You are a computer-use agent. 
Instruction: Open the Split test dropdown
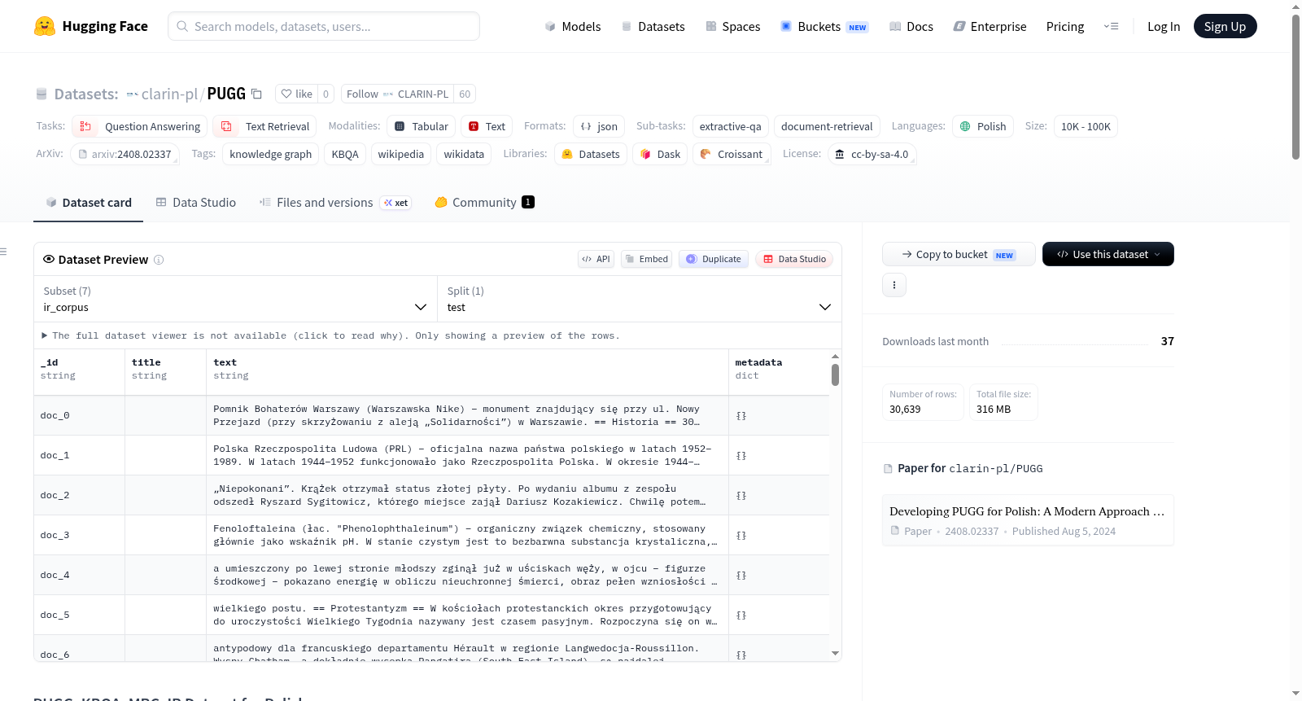pyautogui.click(x=639, y=299)
